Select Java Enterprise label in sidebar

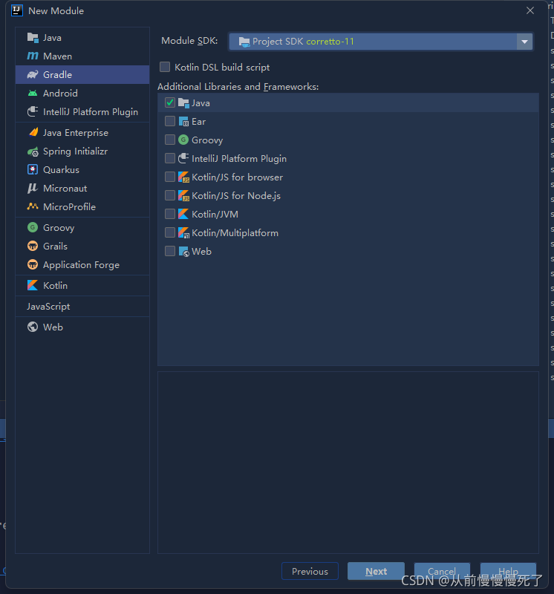point(76,133)
